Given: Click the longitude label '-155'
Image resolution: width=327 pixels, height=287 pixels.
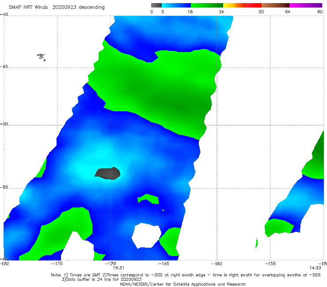Looking at the screenshot, I should [x=270, y=264].
